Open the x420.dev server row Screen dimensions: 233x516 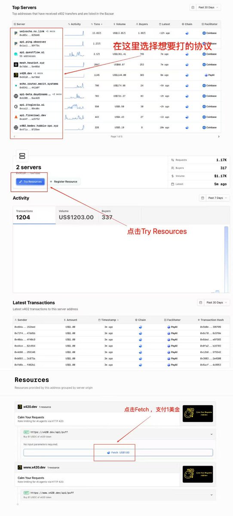(116, 75)
